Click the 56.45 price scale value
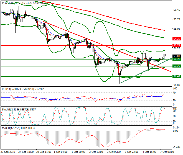The height and width of the screenshot is (155, 183). 177,10
